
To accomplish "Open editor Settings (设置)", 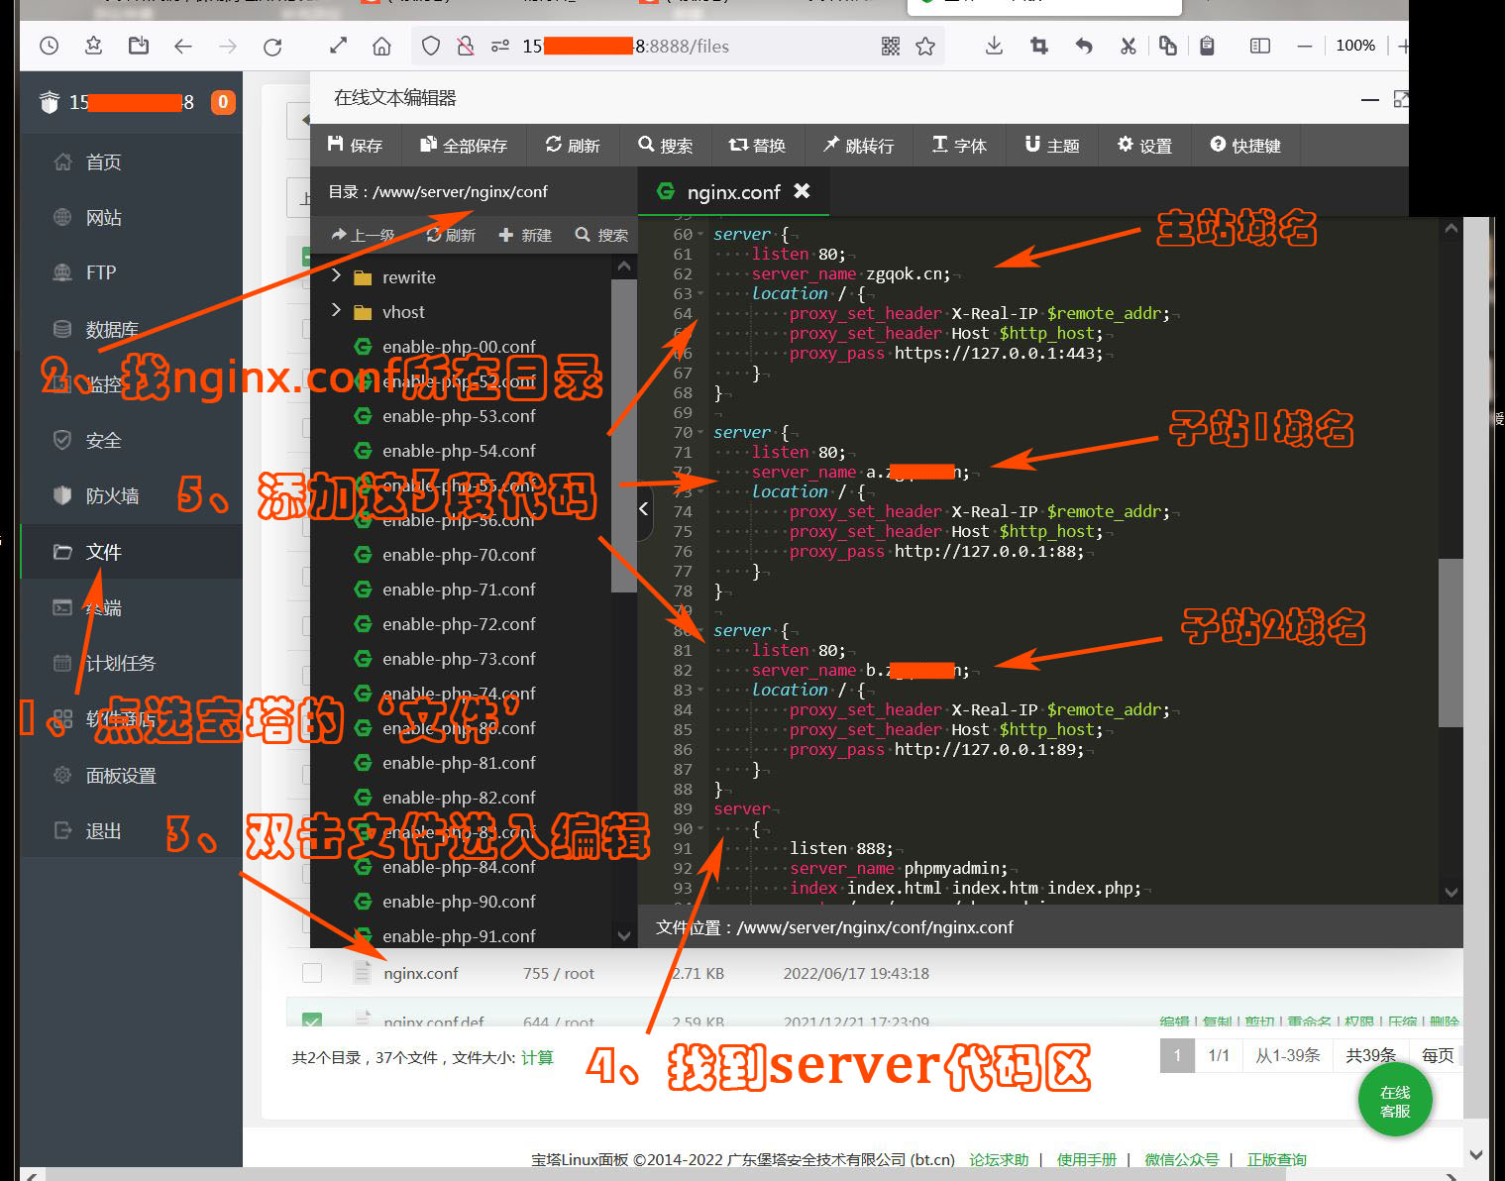I will point(1144,146).
